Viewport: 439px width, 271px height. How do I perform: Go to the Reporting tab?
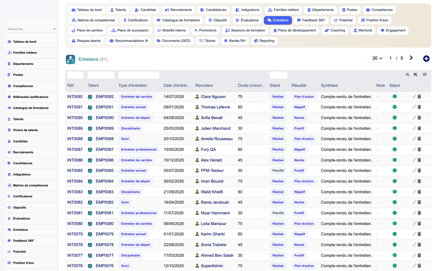tap(264, 41)
